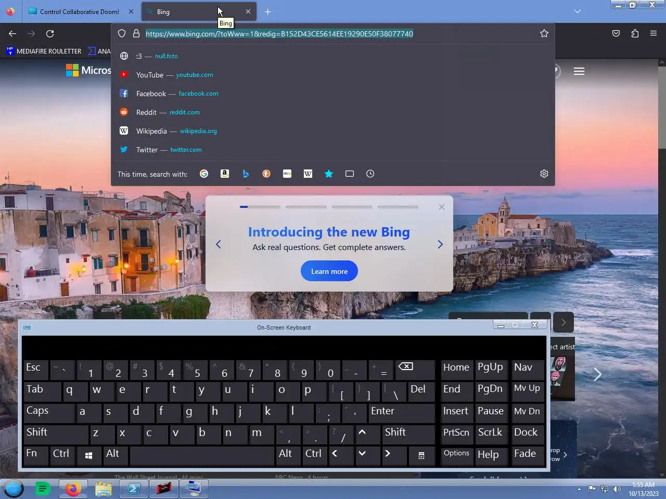Open File Explorer from the taskbar
Image resolution: width=666 pixels, height=499 pixels.
click(x=104, y=489)
